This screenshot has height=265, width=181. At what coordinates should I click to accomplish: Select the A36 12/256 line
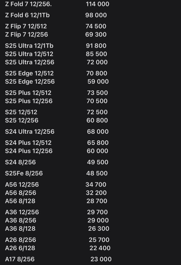click(22, 212)
